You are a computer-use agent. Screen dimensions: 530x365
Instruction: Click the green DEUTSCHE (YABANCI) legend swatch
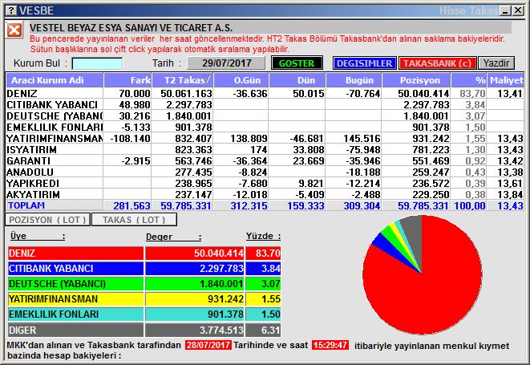[75, 283]
